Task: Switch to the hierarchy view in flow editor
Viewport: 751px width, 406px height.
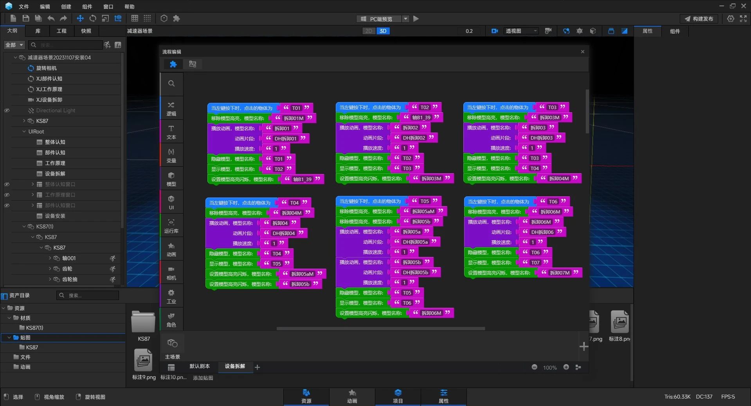Action: coord(193,64)
